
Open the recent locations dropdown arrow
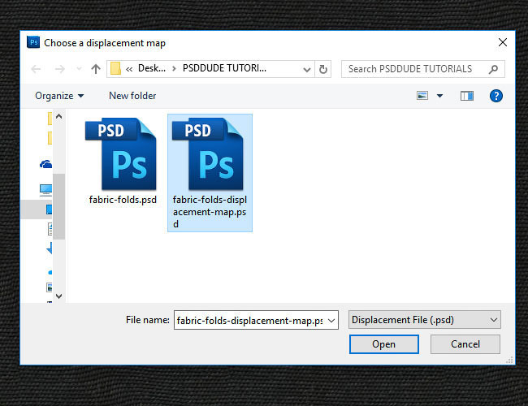coord(79,69)
